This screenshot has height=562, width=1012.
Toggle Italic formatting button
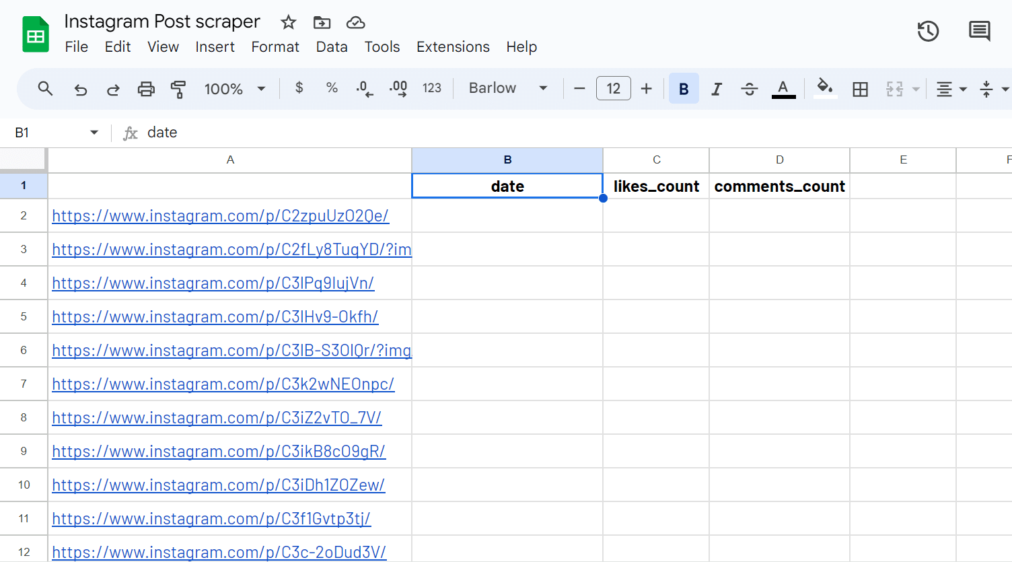coord(717,89)
